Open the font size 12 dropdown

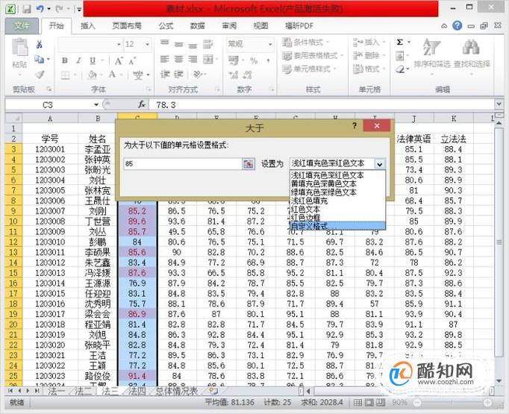[147, 44]
